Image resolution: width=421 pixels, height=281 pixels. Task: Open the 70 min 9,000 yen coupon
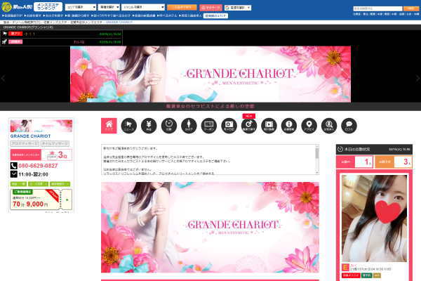(41, 200)
